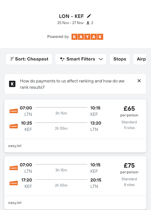
Task: Click the easyJet logo beside the 10:25 KEF return
Action: [x=14, y=126]
